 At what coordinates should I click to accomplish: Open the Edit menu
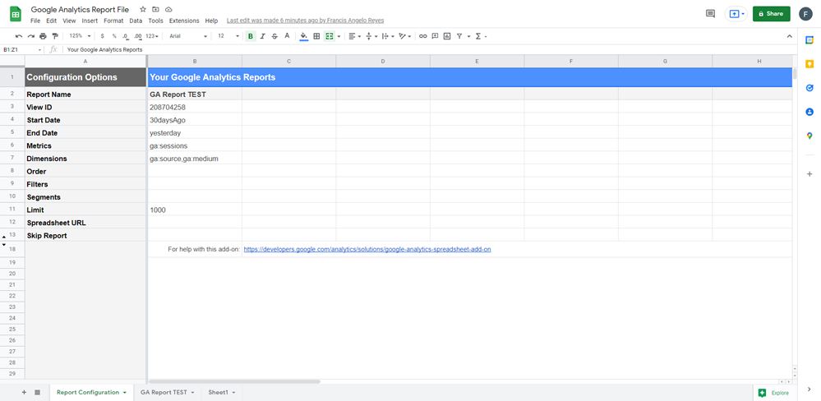click(x=51, y=21)
